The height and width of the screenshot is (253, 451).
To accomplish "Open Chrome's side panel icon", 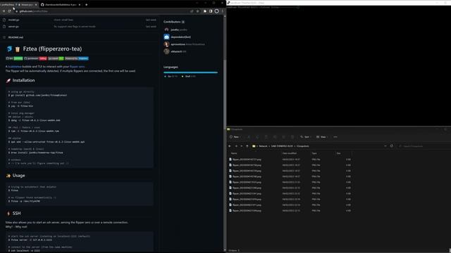I will [x=211, y=11].
